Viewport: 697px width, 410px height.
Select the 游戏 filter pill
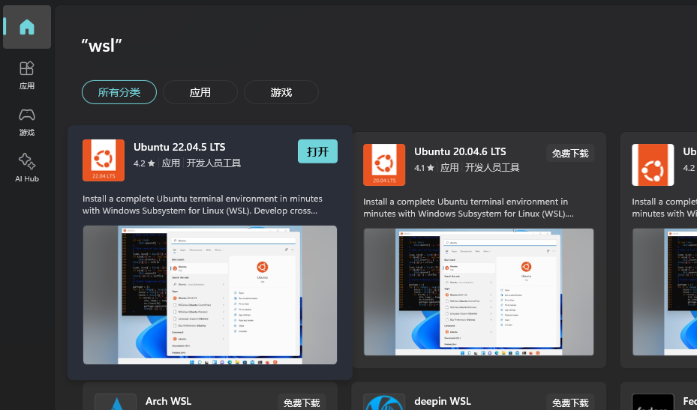pyautogui.click(x=281, y=92)
